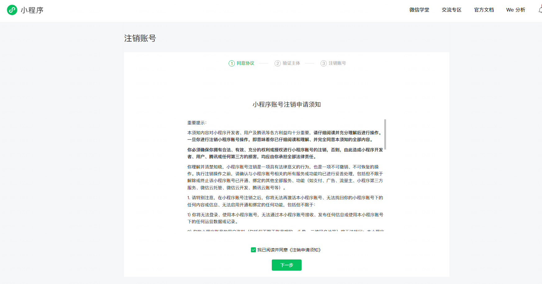Click paragraph starting 你必须确保你拥有合法
This screenshot has width=542, height=284.
(285, 153)
